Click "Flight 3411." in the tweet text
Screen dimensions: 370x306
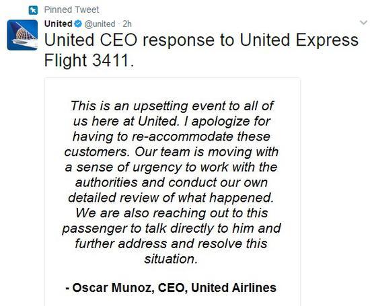89,60
